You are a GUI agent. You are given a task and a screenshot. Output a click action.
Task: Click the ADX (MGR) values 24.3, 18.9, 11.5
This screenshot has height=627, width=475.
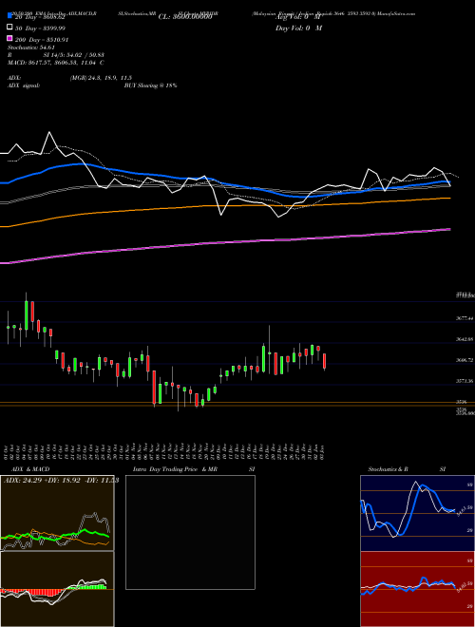tap(101, 78)
